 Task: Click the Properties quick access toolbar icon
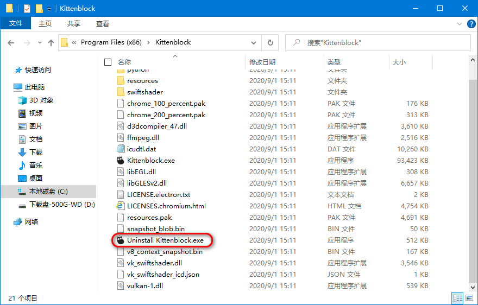pos(27,9)
